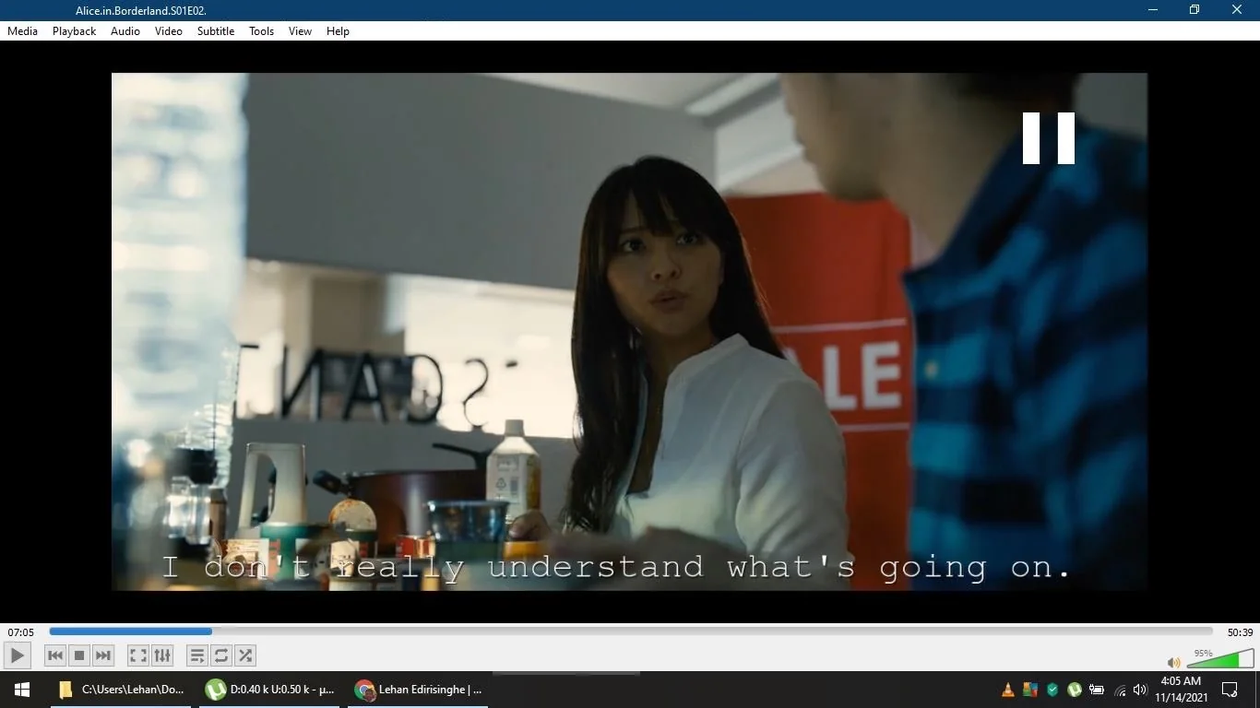Viewport: 1260px width, 708px height.
Task: Open the clock showing 4:05 AM
Action: pos(1182,690)
